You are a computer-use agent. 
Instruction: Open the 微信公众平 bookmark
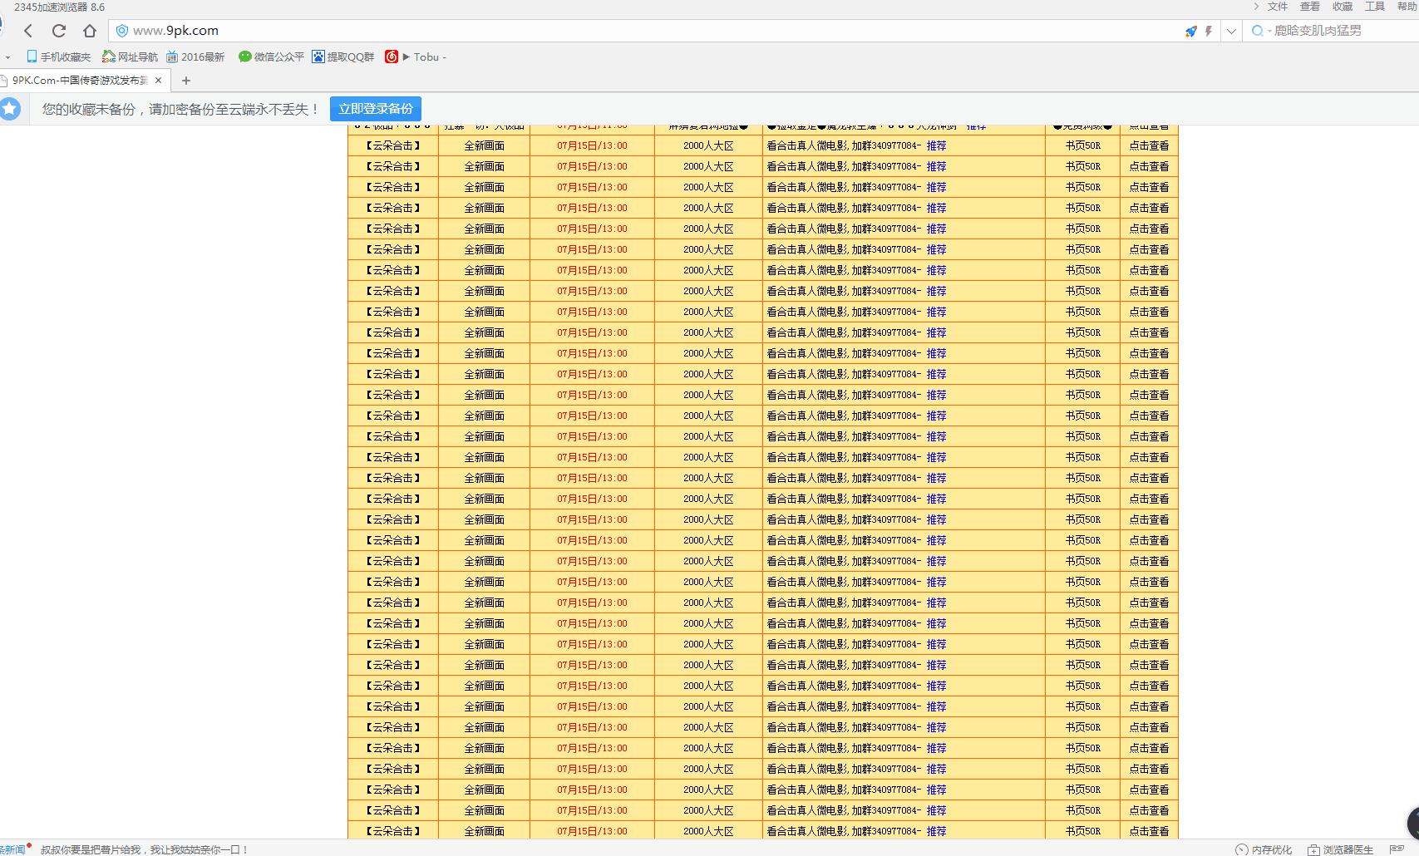271,57
